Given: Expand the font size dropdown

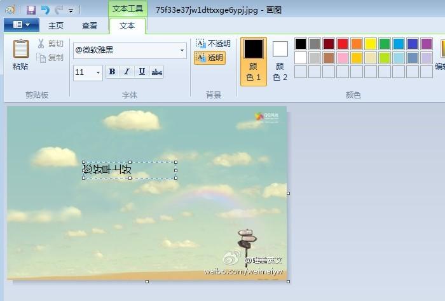Looking at the screenshot, I should point(98,72).
